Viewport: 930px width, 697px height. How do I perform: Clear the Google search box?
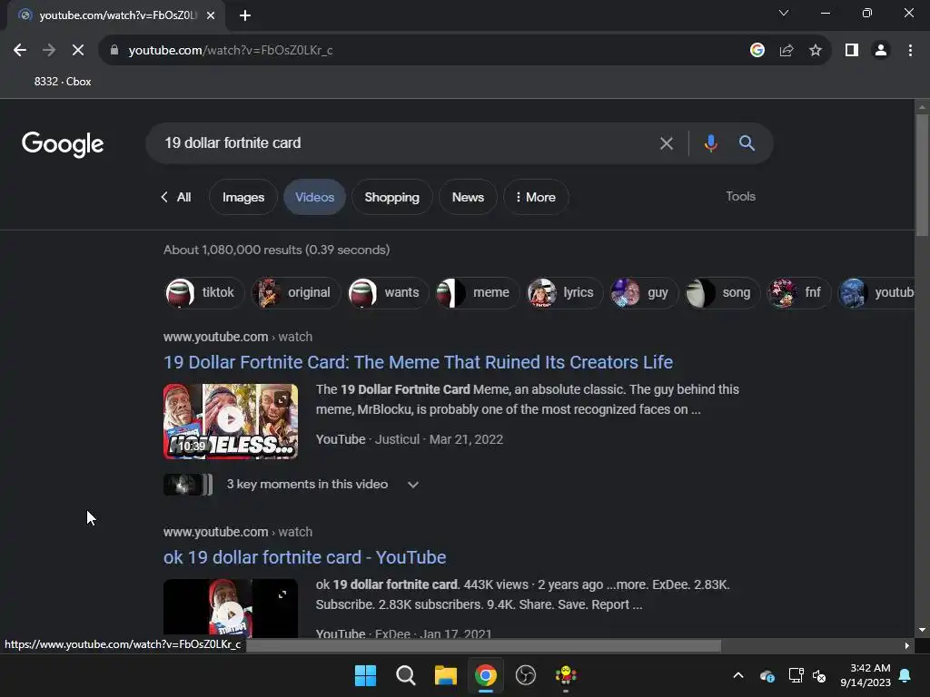[x=666, y=143]
